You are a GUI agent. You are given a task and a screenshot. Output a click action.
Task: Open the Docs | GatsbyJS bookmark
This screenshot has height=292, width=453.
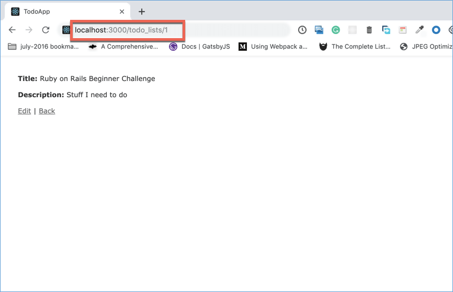199,46
